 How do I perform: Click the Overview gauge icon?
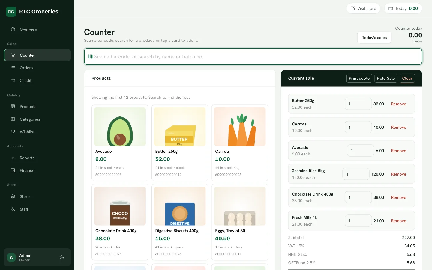pos(13,29)
